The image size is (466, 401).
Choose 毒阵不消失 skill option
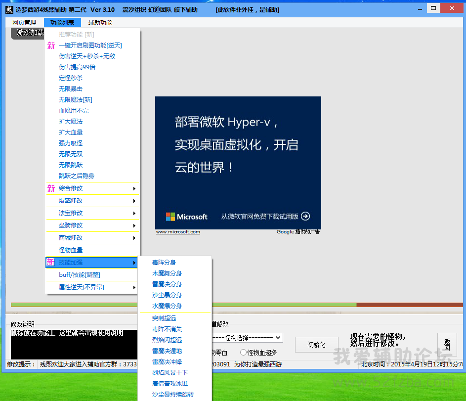[175, 329]
